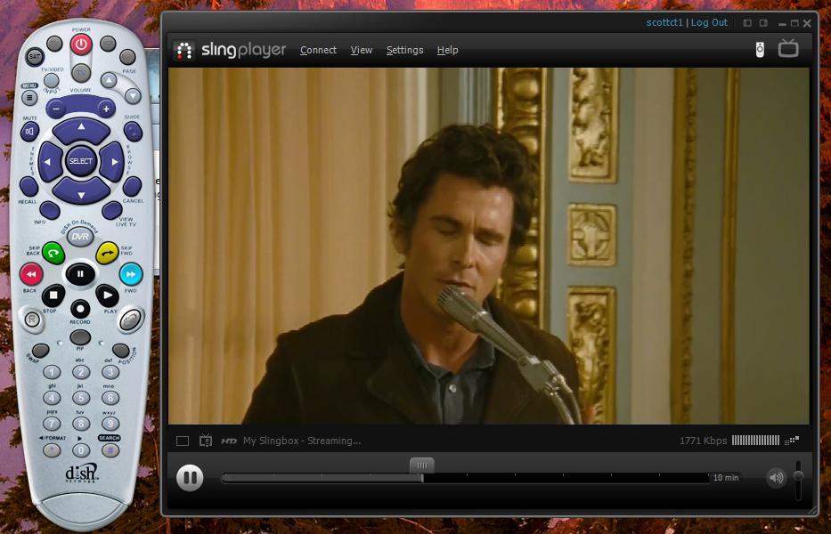The width and height of the screenshot is (831, 534).
Task: Click the Cancel button on the remote
Action: point(132,187)
